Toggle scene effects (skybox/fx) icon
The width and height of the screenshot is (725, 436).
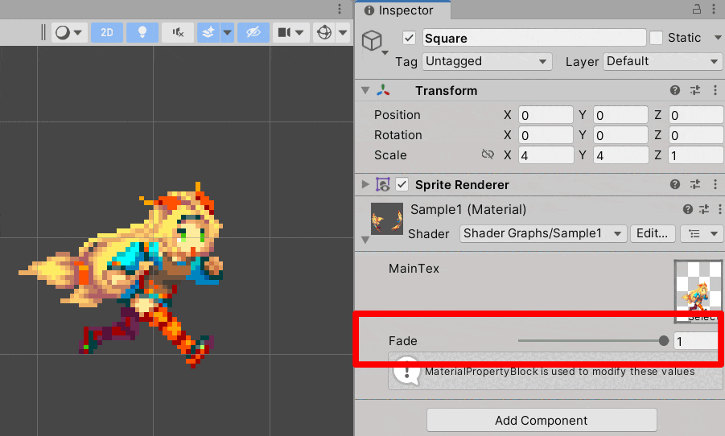click(x=208, y=32)
